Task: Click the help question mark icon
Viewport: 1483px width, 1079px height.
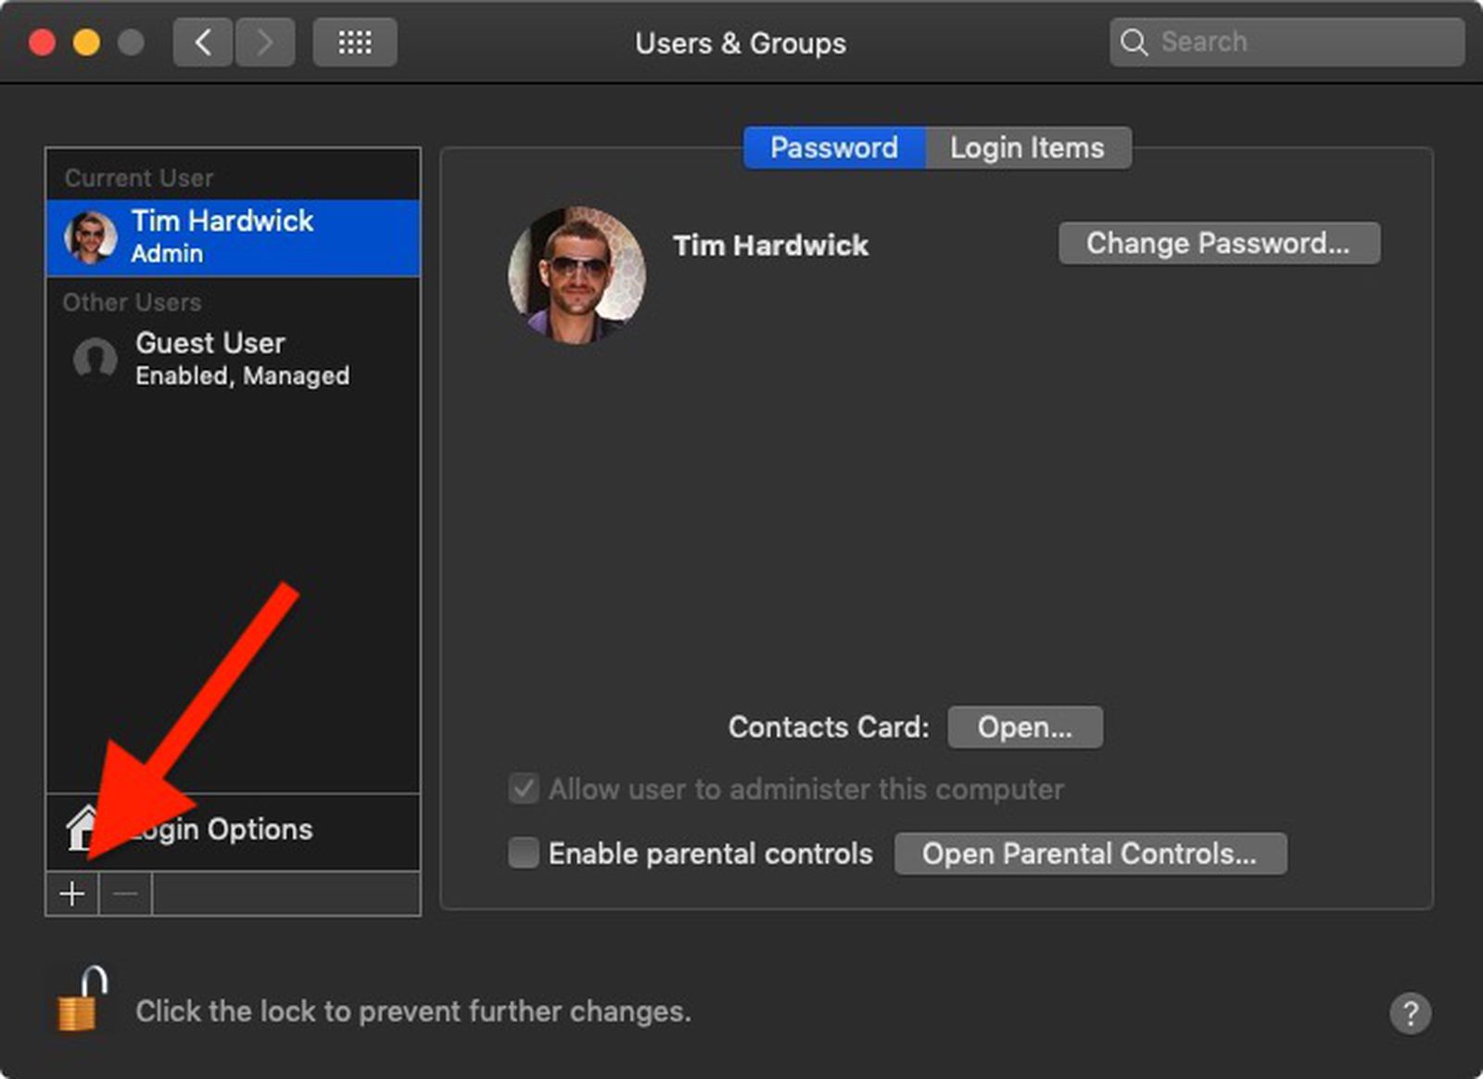Action: 1413,1013
